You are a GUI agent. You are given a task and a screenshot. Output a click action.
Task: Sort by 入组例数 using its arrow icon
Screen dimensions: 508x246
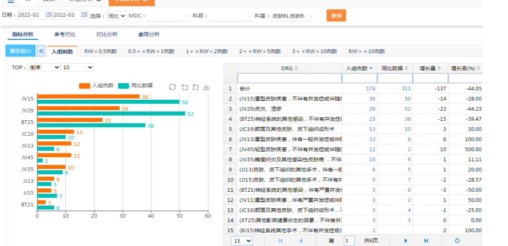(371, 68)
